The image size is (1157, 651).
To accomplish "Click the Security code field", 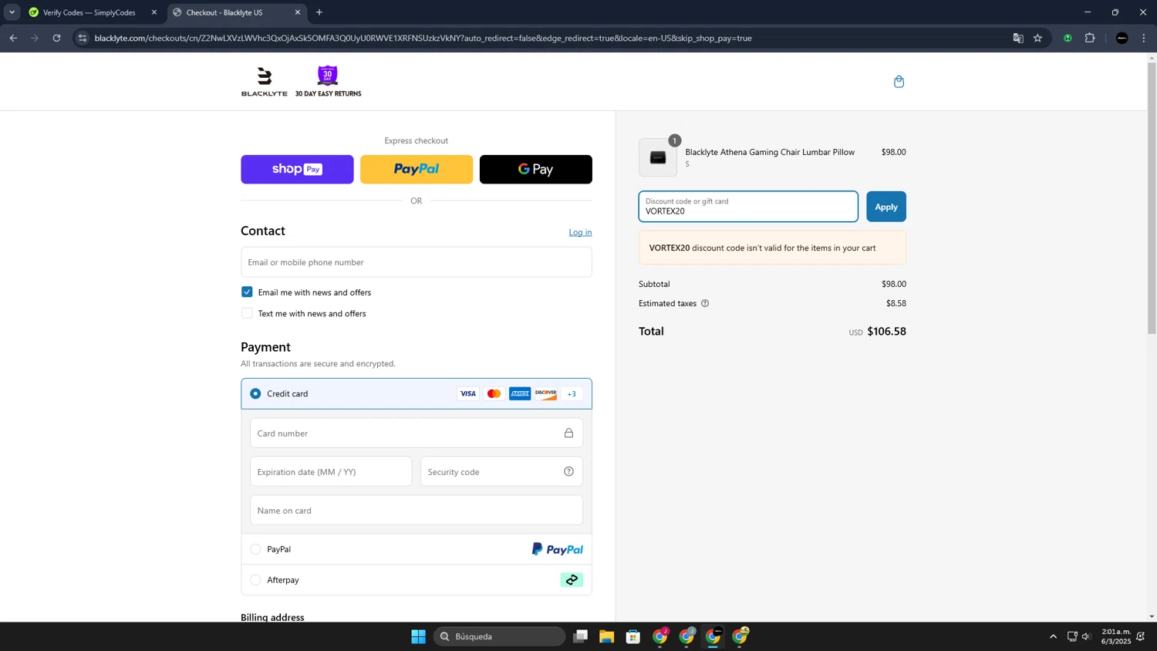I will (501, 472).
